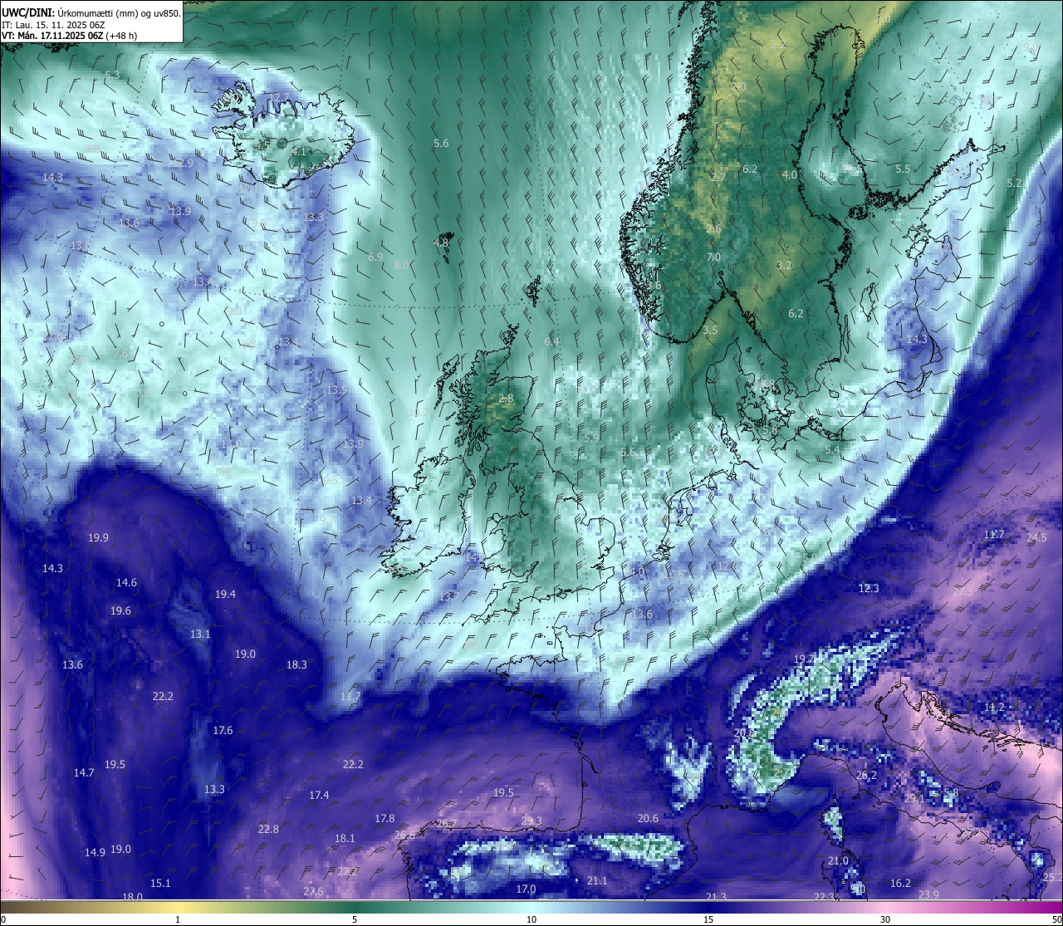Click the 'IT: Lau. 15. 11. 2025 06Z' line
Viewport: 1063px width, 926px height.
(42, 25)
